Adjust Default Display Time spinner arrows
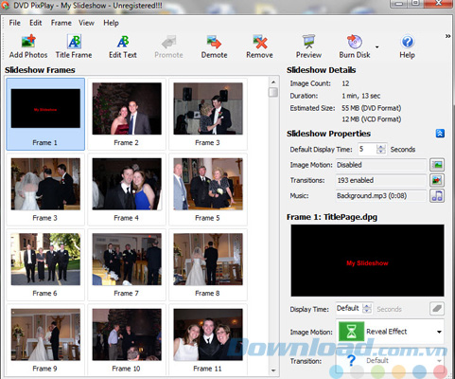455x379 pixels. click(381, 149)
